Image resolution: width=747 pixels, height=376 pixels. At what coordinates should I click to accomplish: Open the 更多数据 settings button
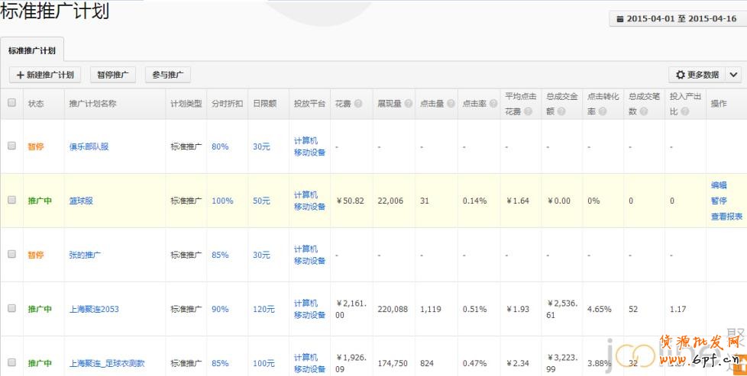[696, 75]
